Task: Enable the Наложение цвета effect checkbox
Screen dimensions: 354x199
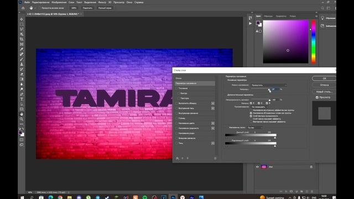Action: click(x=177, y=123)
